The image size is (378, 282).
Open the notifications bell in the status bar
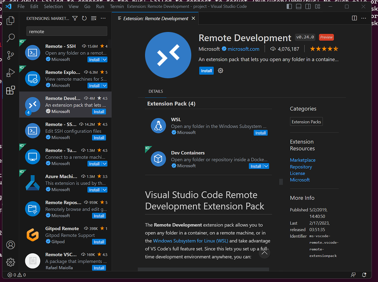(x=364, y=275)
